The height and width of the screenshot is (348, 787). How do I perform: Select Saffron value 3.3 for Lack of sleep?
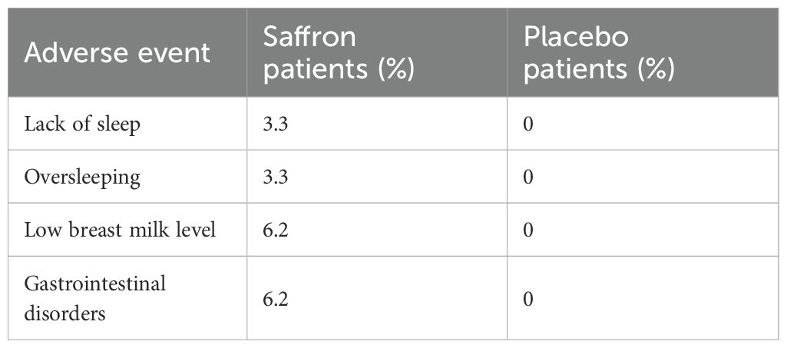276,124
